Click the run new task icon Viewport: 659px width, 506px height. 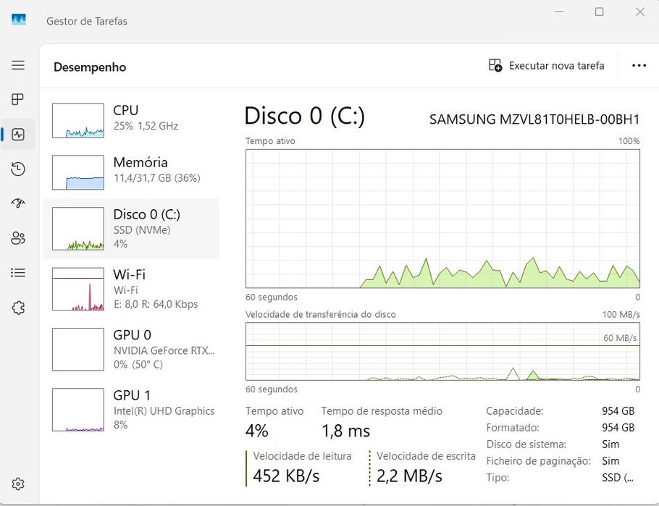pyautogui.click(x=495, y=66)
